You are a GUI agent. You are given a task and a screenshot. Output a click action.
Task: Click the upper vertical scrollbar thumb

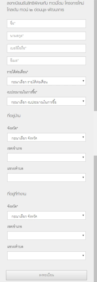(95, 55)
